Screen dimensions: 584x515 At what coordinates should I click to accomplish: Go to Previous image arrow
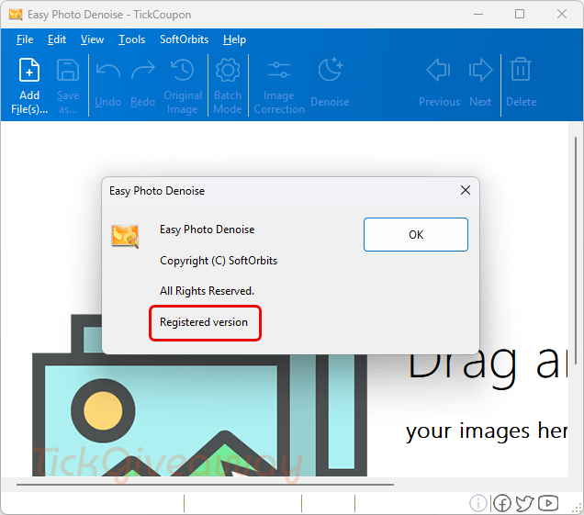coord(439,70)
